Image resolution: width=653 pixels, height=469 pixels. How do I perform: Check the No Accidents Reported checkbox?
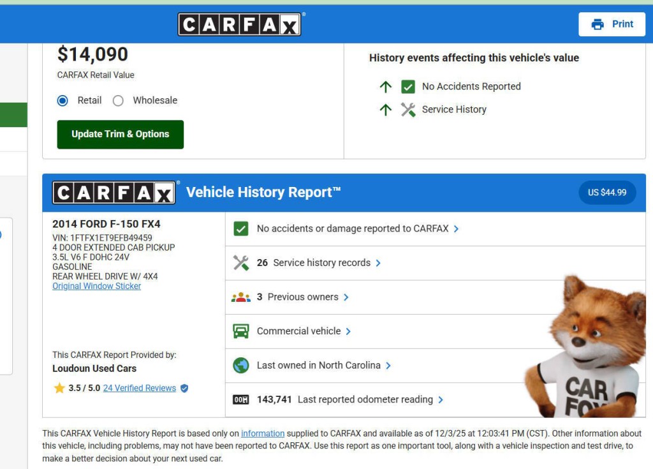pyautogui.click(x=407, y=86)
